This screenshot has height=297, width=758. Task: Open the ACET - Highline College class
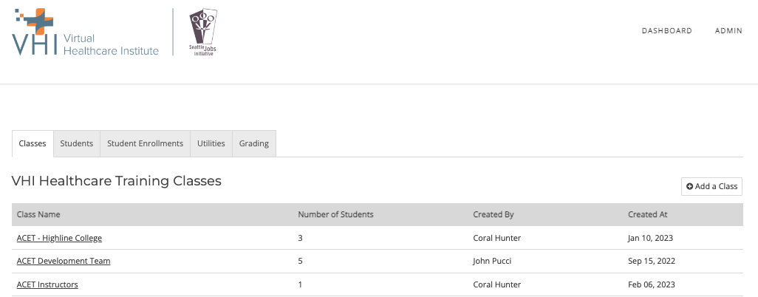(59, 238)
